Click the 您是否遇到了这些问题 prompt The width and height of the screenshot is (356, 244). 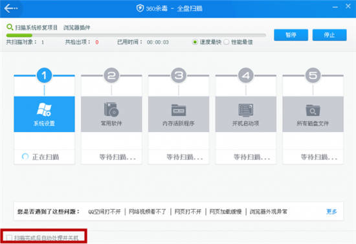coord(49,212)
